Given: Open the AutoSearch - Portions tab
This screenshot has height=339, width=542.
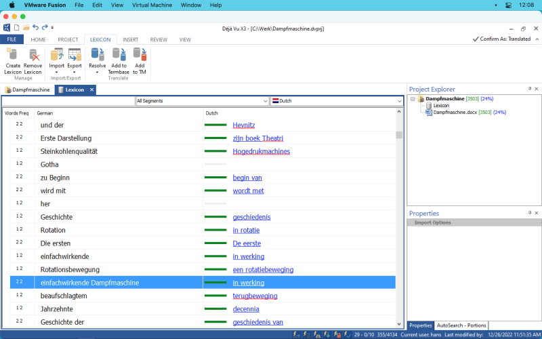Looking at the screenshot, I should coord(461,325).
